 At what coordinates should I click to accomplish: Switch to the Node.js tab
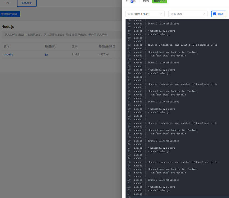pos(27,3)
